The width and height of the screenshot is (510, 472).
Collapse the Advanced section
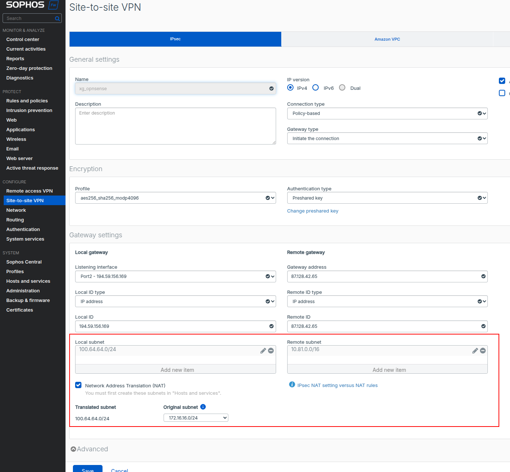(x=90, y=449)
